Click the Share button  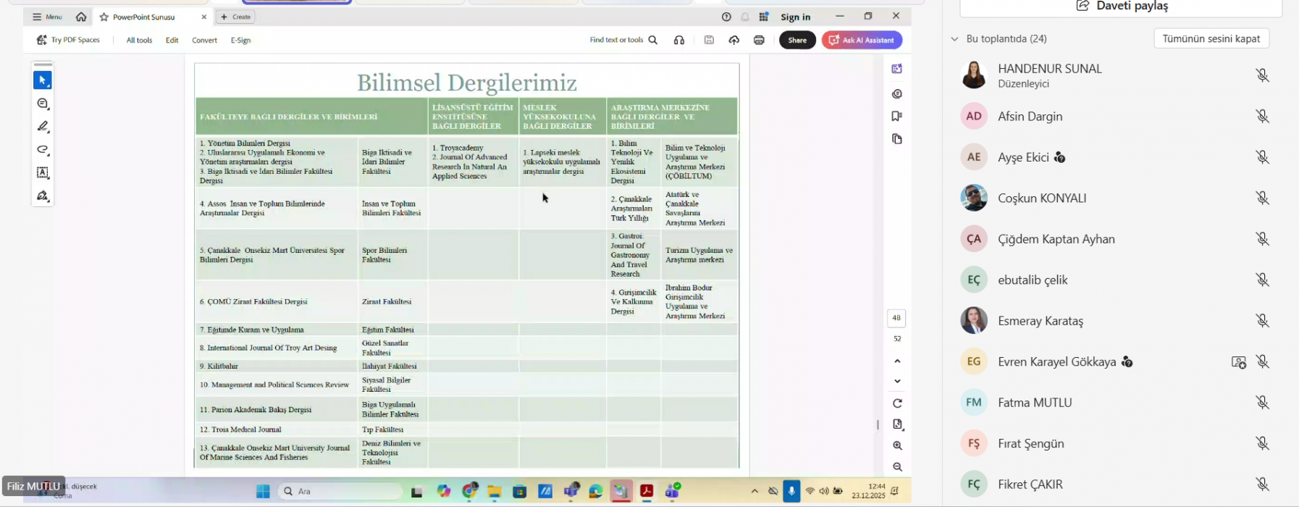[x=797, y=41]
